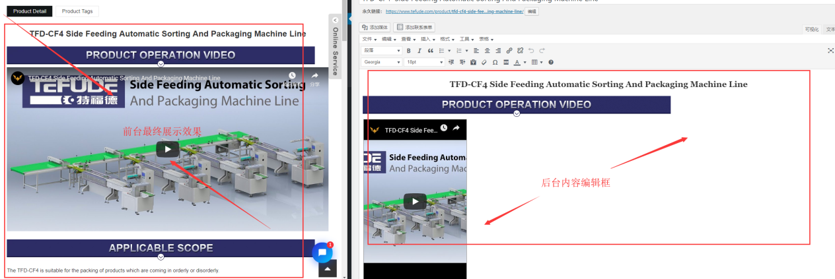Open the 编辑 menu in editor

coord(388,40)
